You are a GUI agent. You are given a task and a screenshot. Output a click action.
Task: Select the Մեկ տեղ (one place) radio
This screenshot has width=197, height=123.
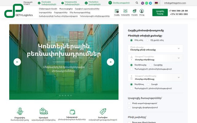click(131, 40)
